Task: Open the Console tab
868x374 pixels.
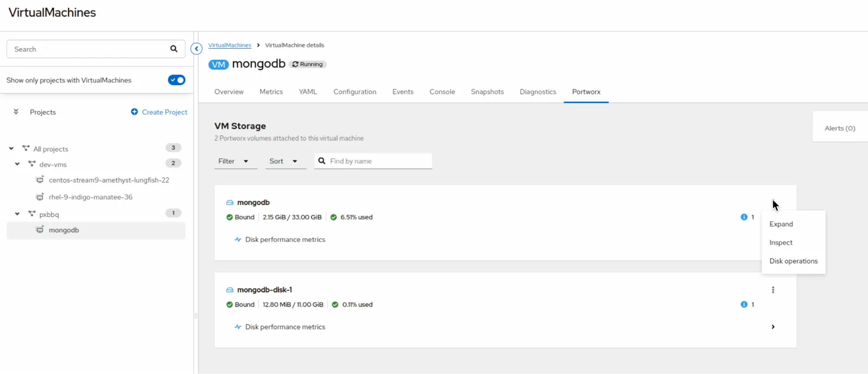Action: pyautogui.click(x=442, y=92)
